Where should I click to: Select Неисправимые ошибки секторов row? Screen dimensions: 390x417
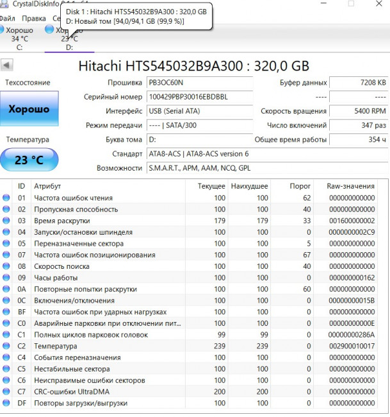(189, 380)
